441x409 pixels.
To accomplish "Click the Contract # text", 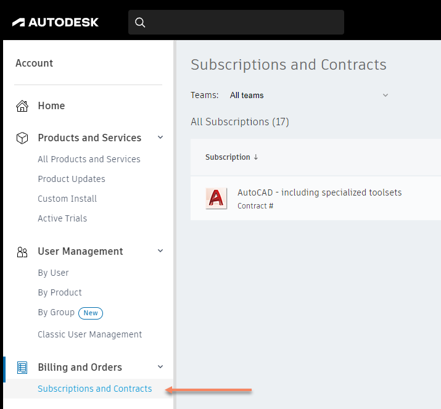I will pyautogui.click(x=255, y=206).
